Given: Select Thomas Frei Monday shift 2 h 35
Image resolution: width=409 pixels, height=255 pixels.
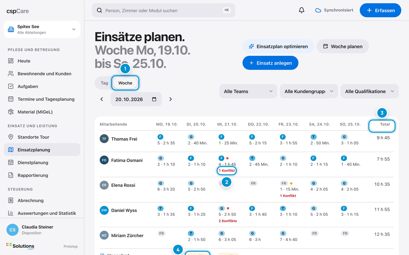Looking at the screenshot, I should click(x=166, y=140).
